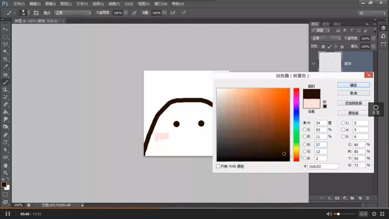The image size is (389, 219).
Task: Select the Clone Stamp tool
Action: click(5, 90)
